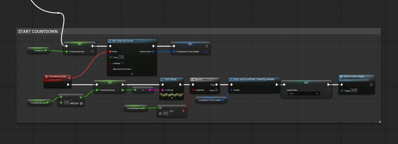The height and width of the screenshot is (144, 398).
Task: Select the Countdown Timer Handle getter node
Action: tap(211, 100)
